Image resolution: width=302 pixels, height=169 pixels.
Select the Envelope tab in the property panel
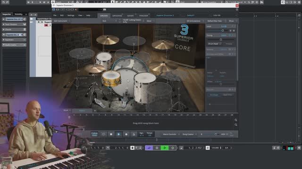tap(214, 95)
